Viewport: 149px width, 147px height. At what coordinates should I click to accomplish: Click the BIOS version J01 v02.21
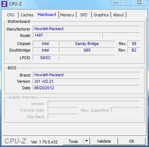tap(87, 81)
